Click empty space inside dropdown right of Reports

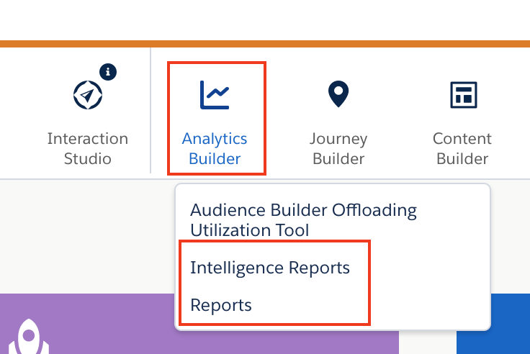click(429, 305)
